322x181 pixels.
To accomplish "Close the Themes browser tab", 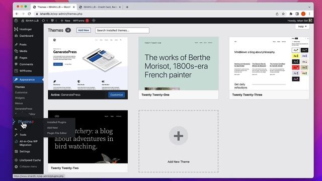I will [x=74, y=7].
